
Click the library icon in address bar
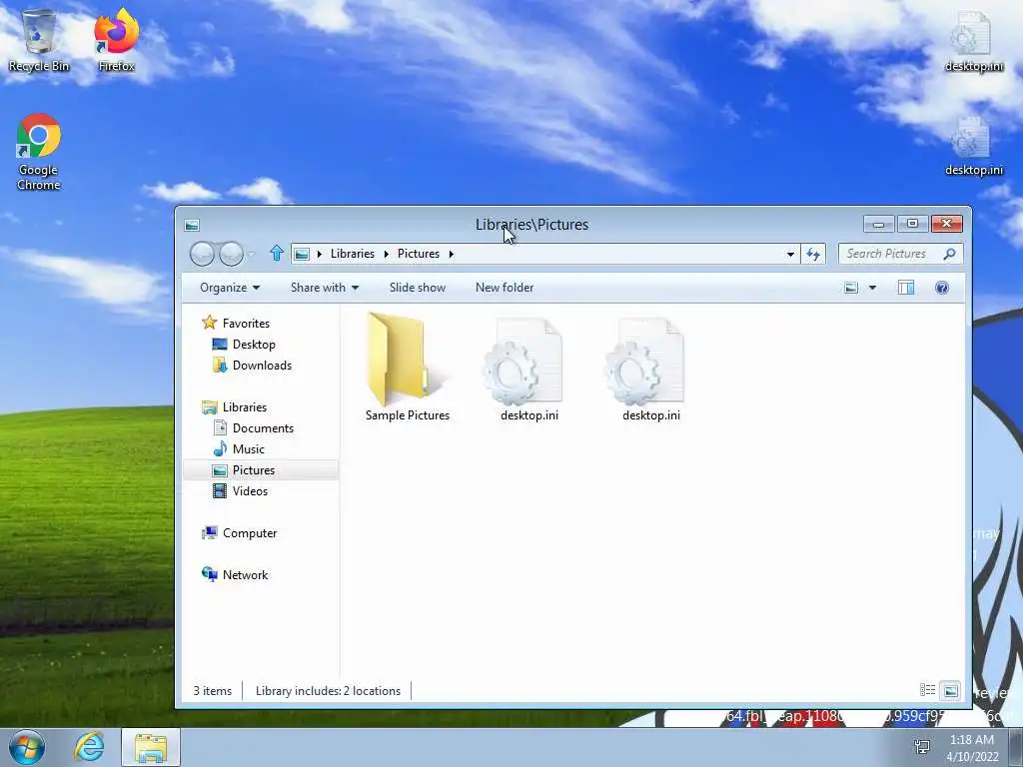point(302,254)
